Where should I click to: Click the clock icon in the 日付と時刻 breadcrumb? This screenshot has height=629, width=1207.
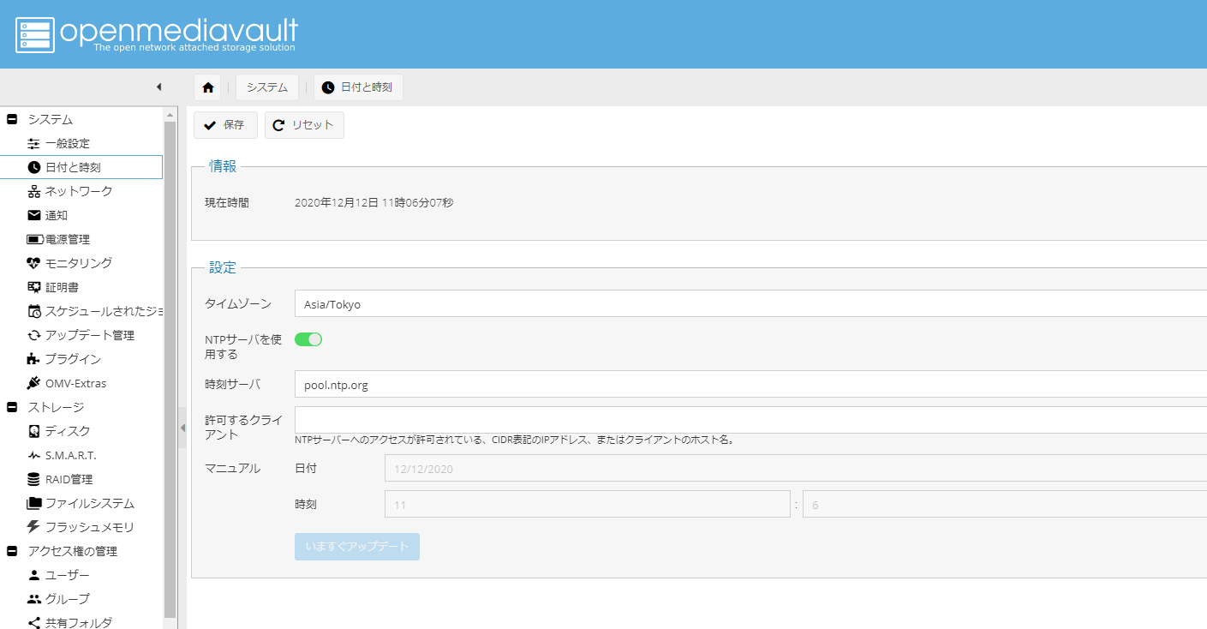(x=328, y=87)
